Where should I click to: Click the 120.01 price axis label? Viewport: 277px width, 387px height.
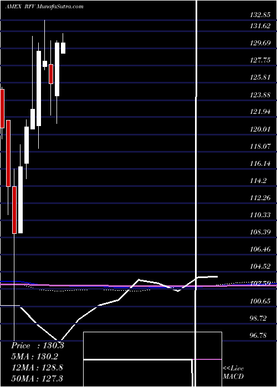(260, 129)
